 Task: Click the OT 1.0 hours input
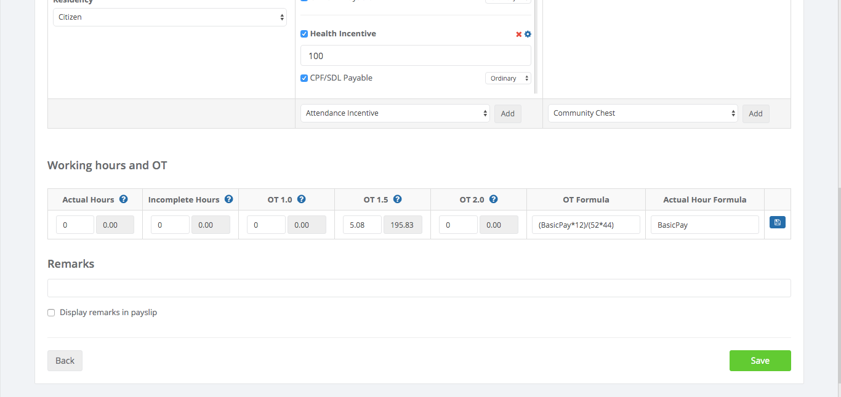click(x=266, y=225)
